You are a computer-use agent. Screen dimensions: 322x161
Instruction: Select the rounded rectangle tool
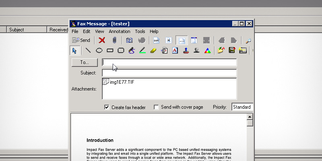click(121, 51)
